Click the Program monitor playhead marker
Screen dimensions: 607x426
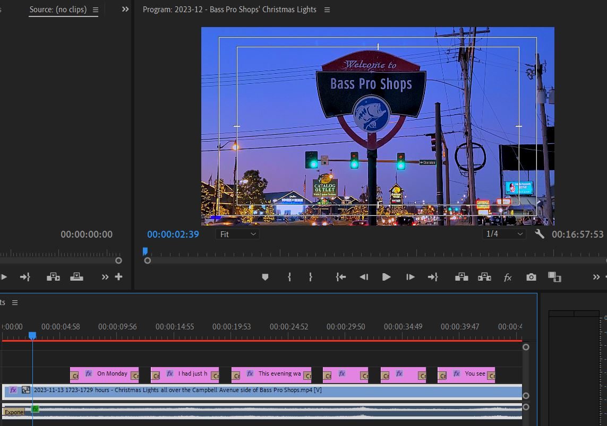tap(145, 251)
